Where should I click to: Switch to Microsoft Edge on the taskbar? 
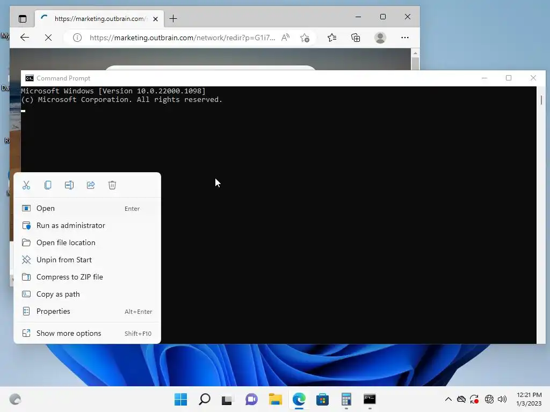click(299, 399)
